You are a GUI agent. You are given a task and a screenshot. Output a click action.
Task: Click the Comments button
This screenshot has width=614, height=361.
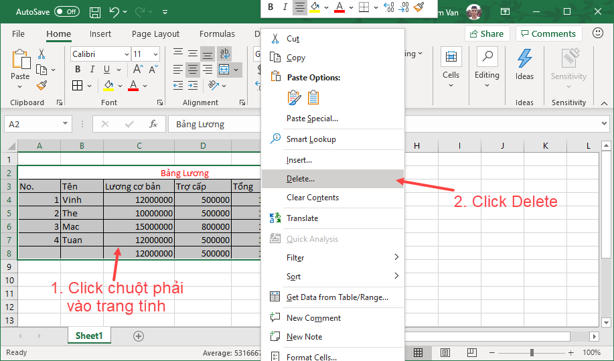(x=548, y=33)
